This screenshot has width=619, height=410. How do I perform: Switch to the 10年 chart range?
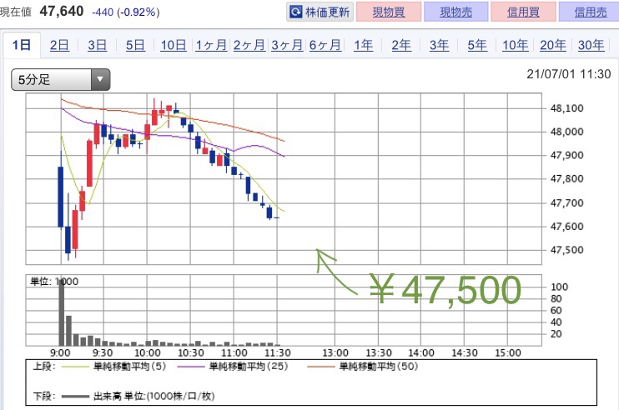click(516, 45)
